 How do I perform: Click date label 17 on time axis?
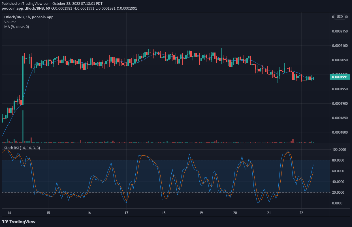tap(126, 213)
